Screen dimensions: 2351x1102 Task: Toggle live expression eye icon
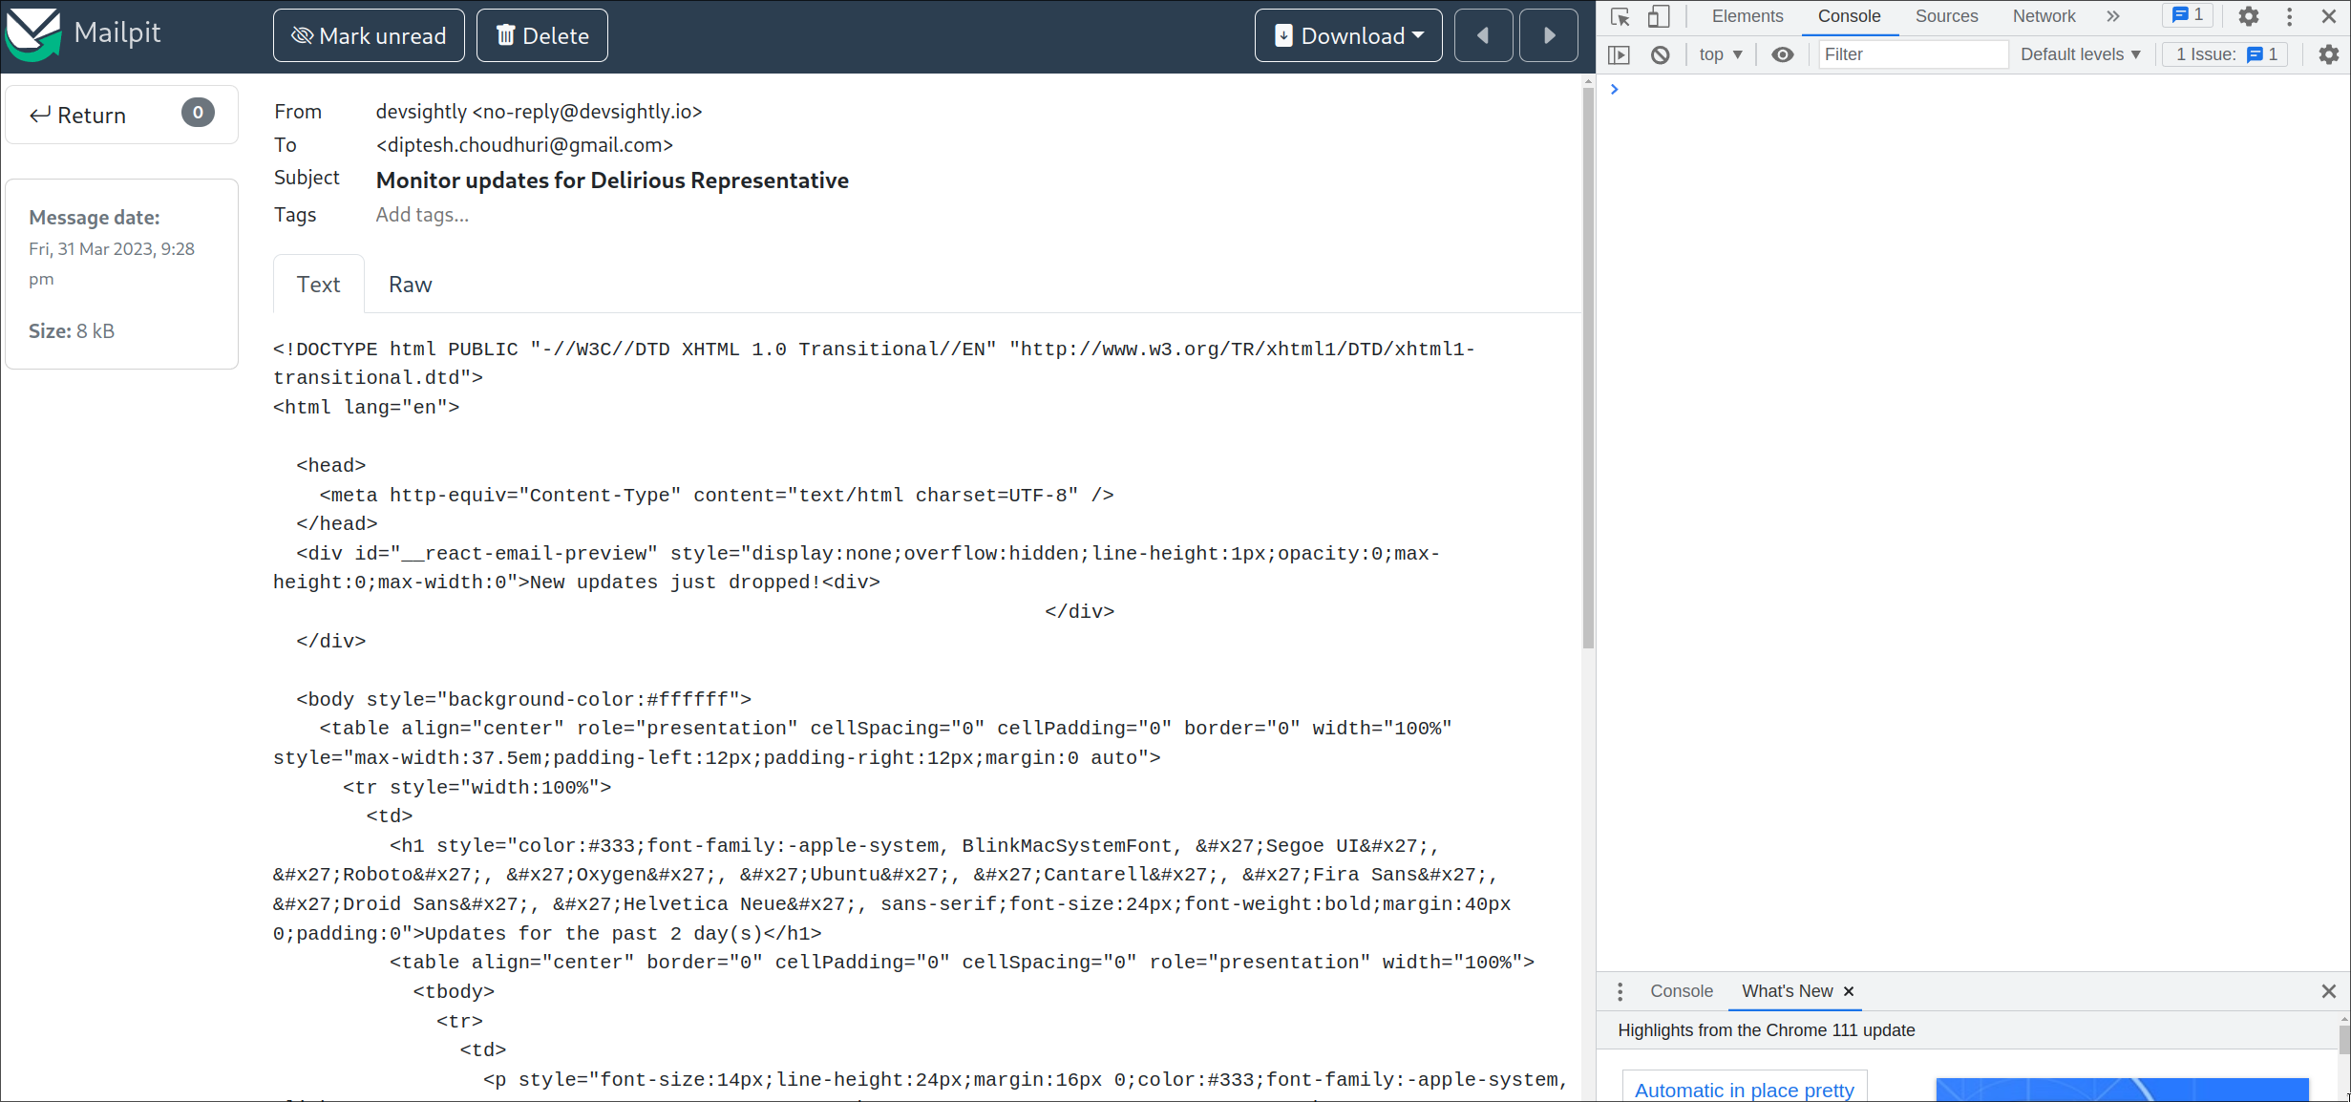(1782, 54)
